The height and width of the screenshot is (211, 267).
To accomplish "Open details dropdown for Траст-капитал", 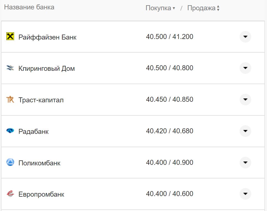I will coord(245,100).
